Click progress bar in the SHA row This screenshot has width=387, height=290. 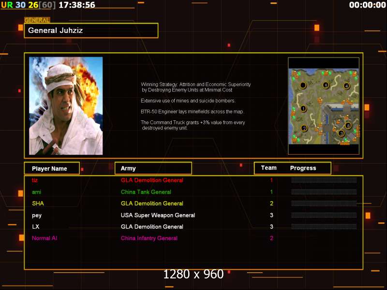[324, 203]
